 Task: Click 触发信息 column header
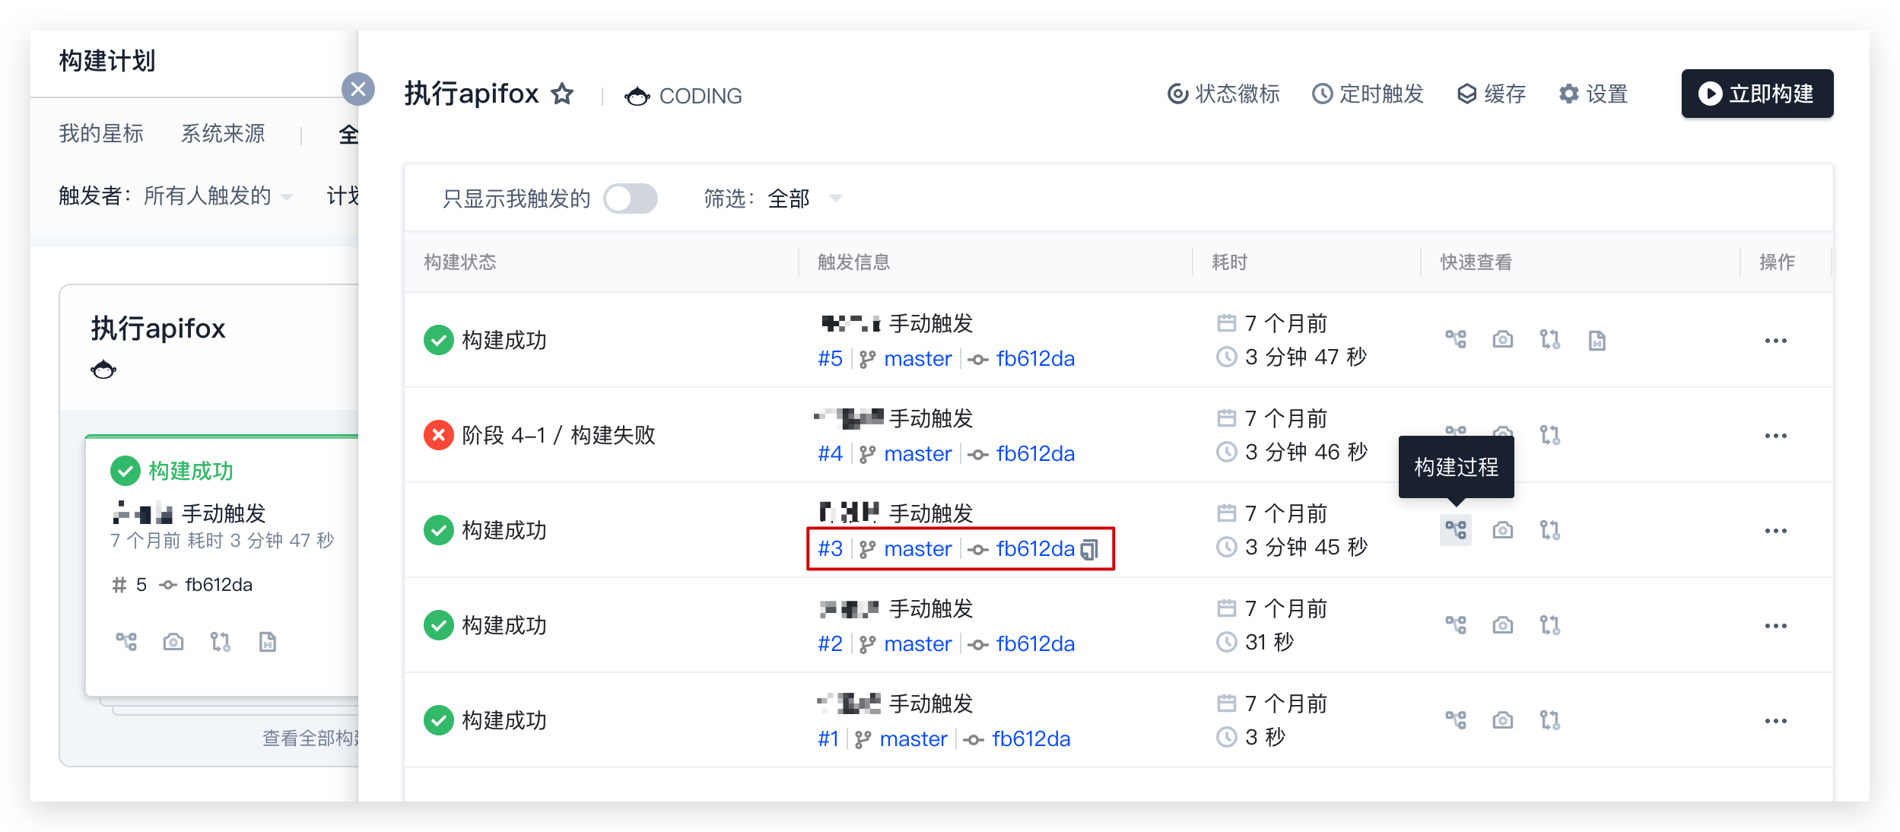pyautogui.click(x=853, y=262)
